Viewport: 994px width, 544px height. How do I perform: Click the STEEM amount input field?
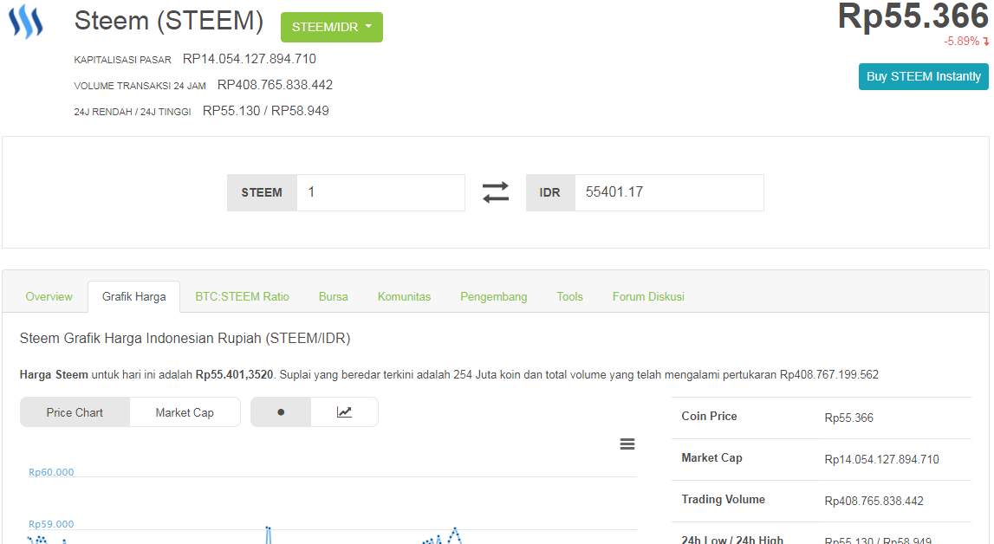(380, 192)
